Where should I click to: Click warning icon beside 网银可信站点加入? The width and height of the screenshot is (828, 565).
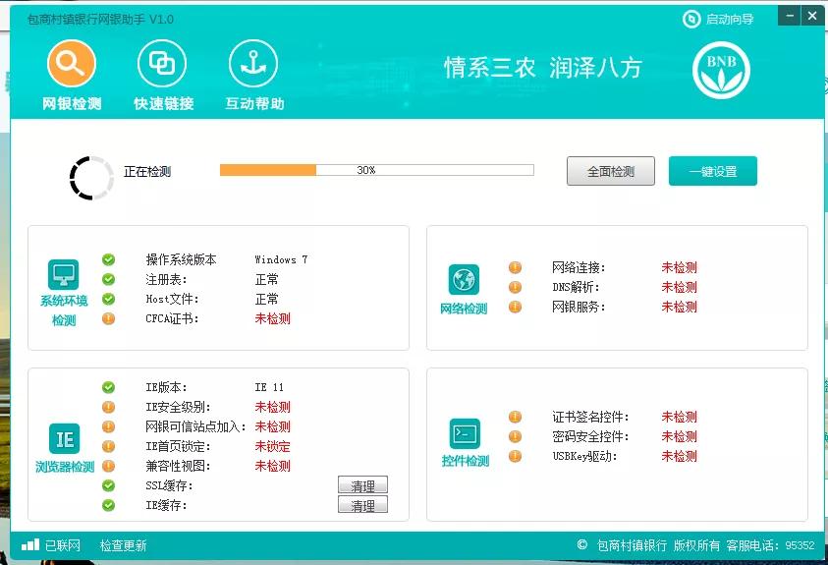point(108,426)
